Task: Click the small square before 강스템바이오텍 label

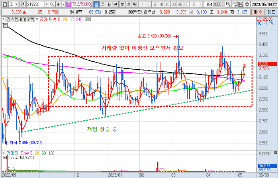Action: pos(4,19)
